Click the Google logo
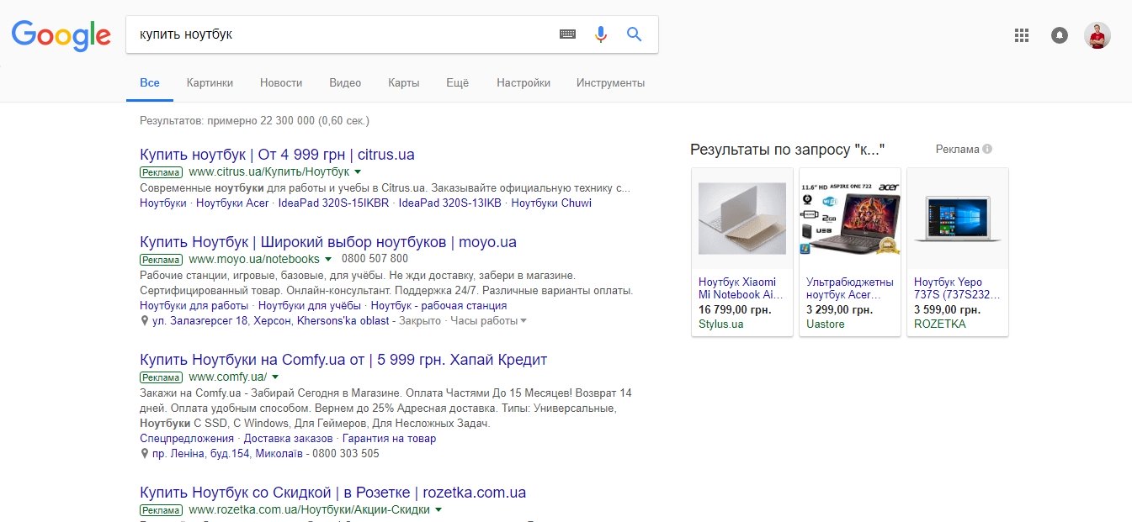The height and width of the screenshot is (522, 1132). [61, 35]
